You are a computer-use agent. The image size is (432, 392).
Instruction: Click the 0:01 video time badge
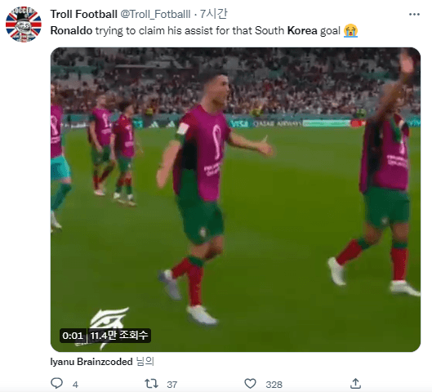pyautogui.click(x=73, y=336)
